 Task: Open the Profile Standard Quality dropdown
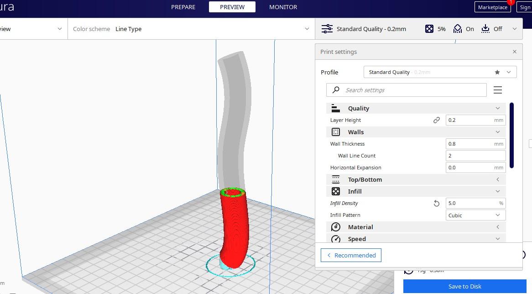click(x=440, y=72)
